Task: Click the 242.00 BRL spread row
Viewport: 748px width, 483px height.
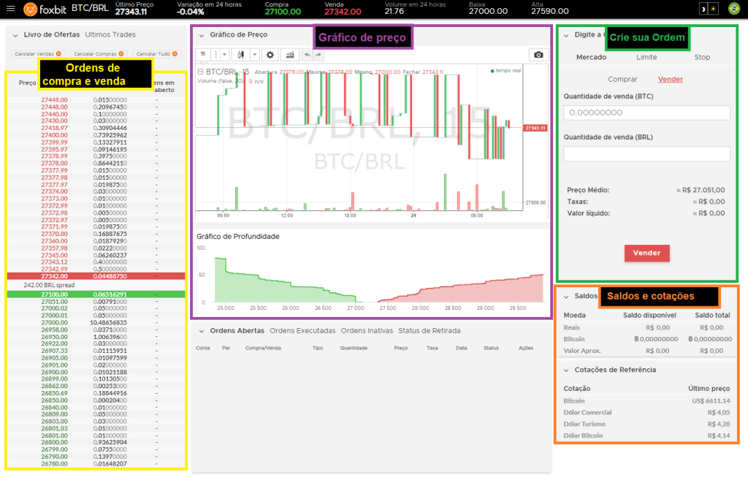Action: pyautogui.click(x=96, y=286)
